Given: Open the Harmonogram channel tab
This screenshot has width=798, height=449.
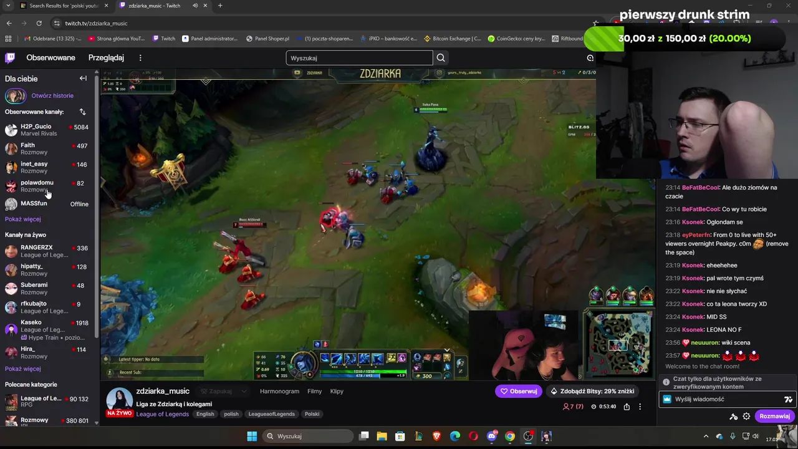Looking at the screenshot, I should (279, 391).
